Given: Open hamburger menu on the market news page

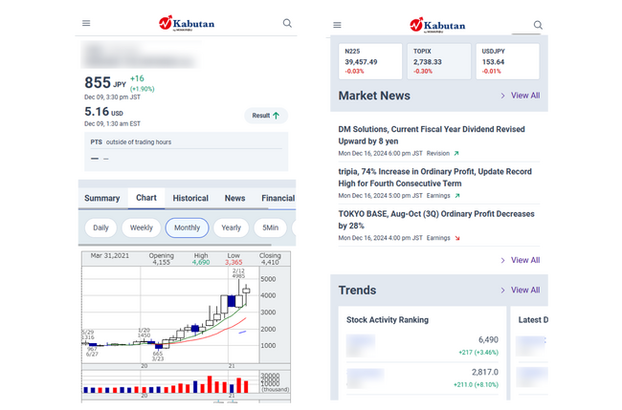Looking at the screenshot, I should 337,25.
